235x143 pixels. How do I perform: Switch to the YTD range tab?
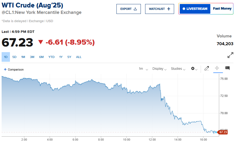(52, 57)
